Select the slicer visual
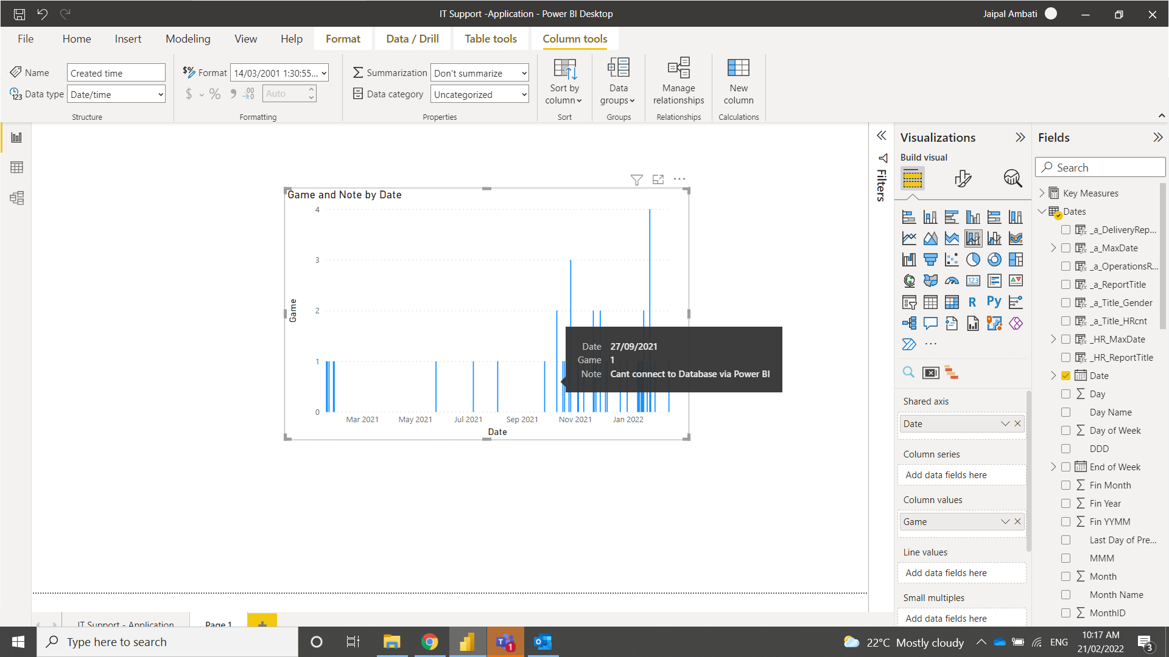Viewport: 1169px width, 657px height. tap(909, 302)
